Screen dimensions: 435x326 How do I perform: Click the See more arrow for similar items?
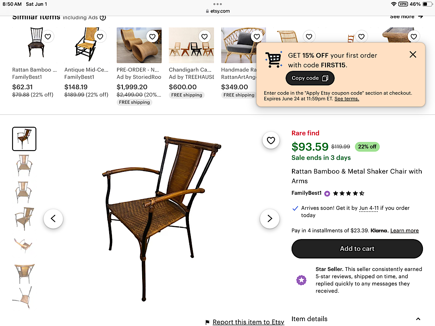420,17
